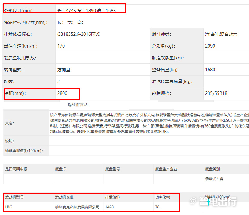Viewport: 249px width, 215px height.
Task: Click the 燃料种类 label
Action: (x=161, y=34)
